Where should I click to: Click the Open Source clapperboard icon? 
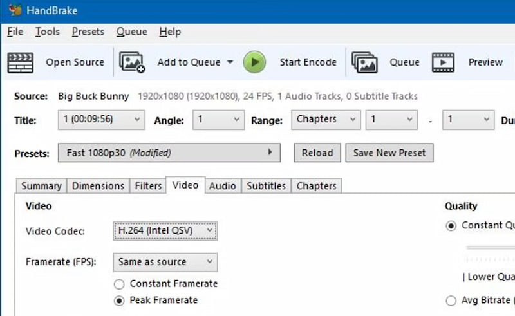pyautogui.click(x=21, y=62)
